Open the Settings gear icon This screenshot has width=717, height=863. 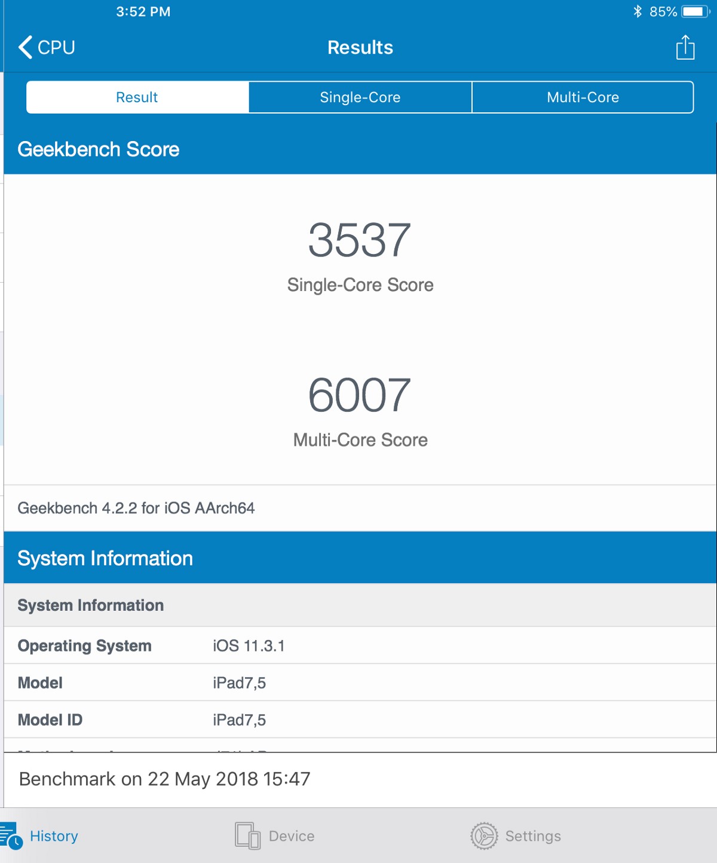point(484,836)
